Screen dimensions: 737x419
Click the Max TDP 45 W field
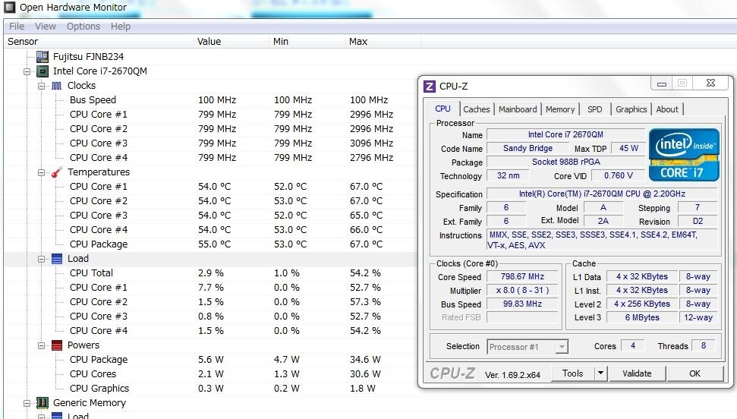click(x=628, y=149)
